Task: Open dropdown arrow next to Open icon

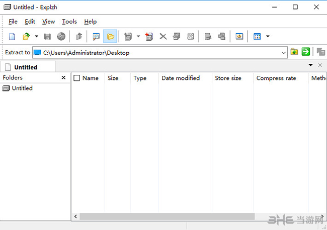Action: pos(36,36)
